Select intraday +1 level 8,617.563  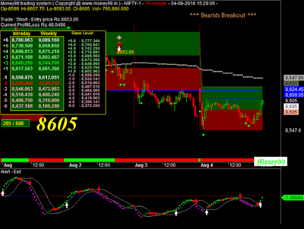pyautogui.click(x=22, y=68)
